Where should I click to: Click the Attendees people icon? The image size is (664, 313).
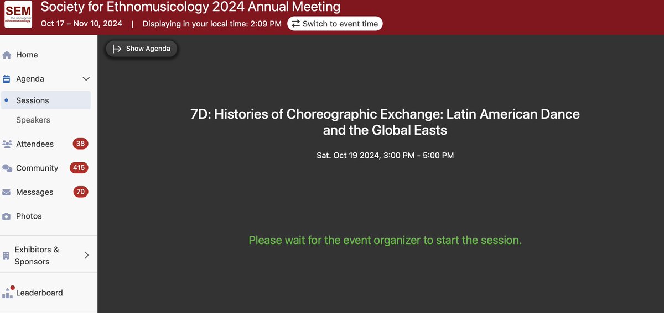[7, 144]
